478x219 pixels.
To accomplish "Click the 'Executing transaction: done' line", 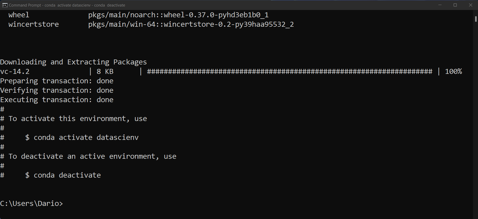I will 57,100.
